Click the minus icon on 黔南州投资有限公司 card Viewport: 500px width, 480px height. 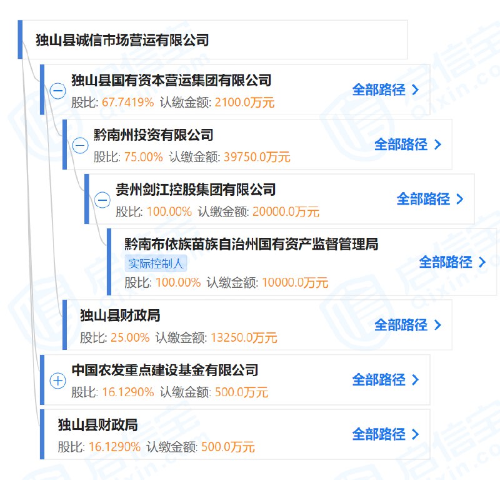[80, 145]
